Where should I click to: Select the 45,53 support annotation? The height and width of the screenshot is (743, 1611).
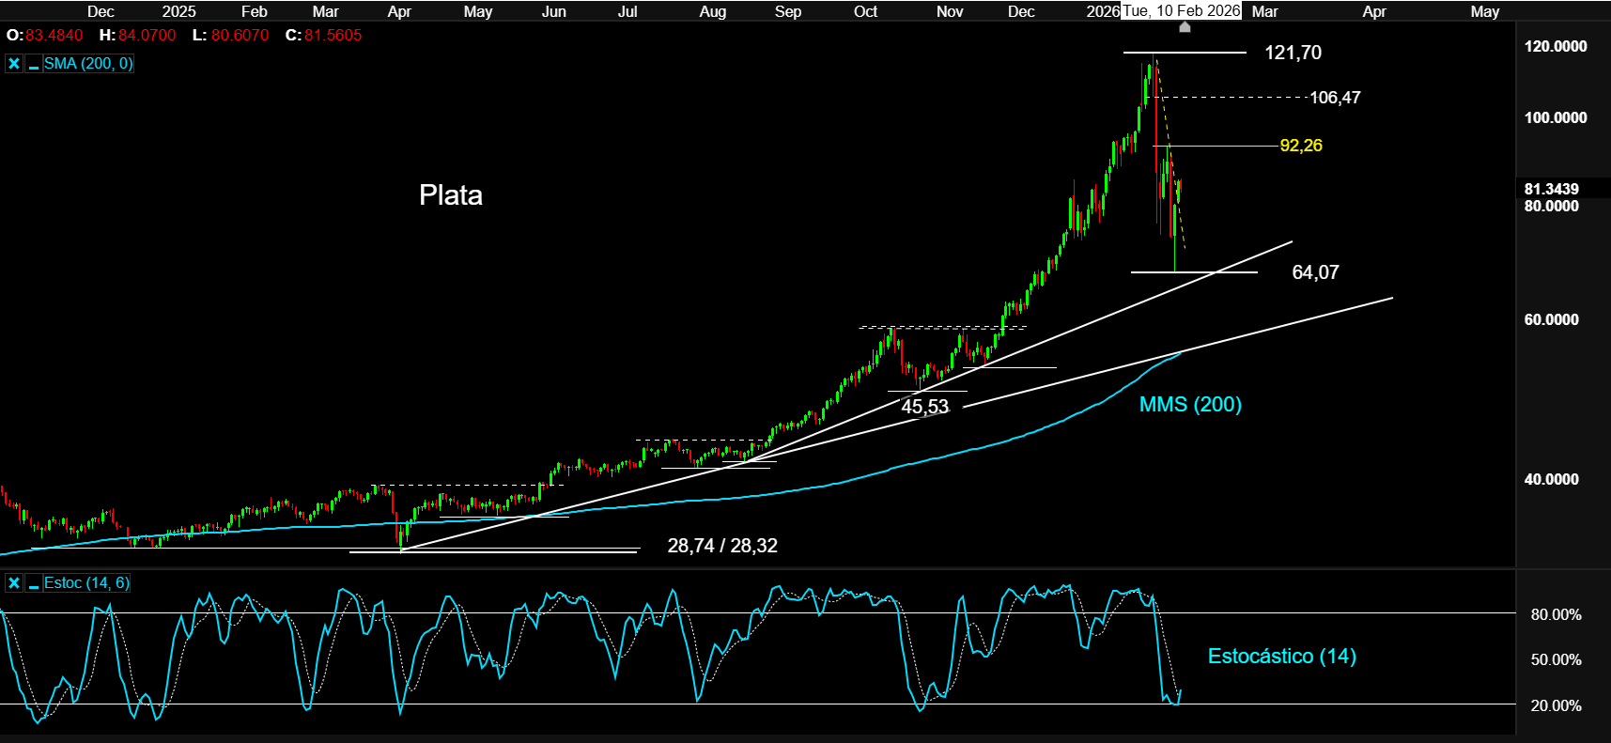tap(924, 407)
